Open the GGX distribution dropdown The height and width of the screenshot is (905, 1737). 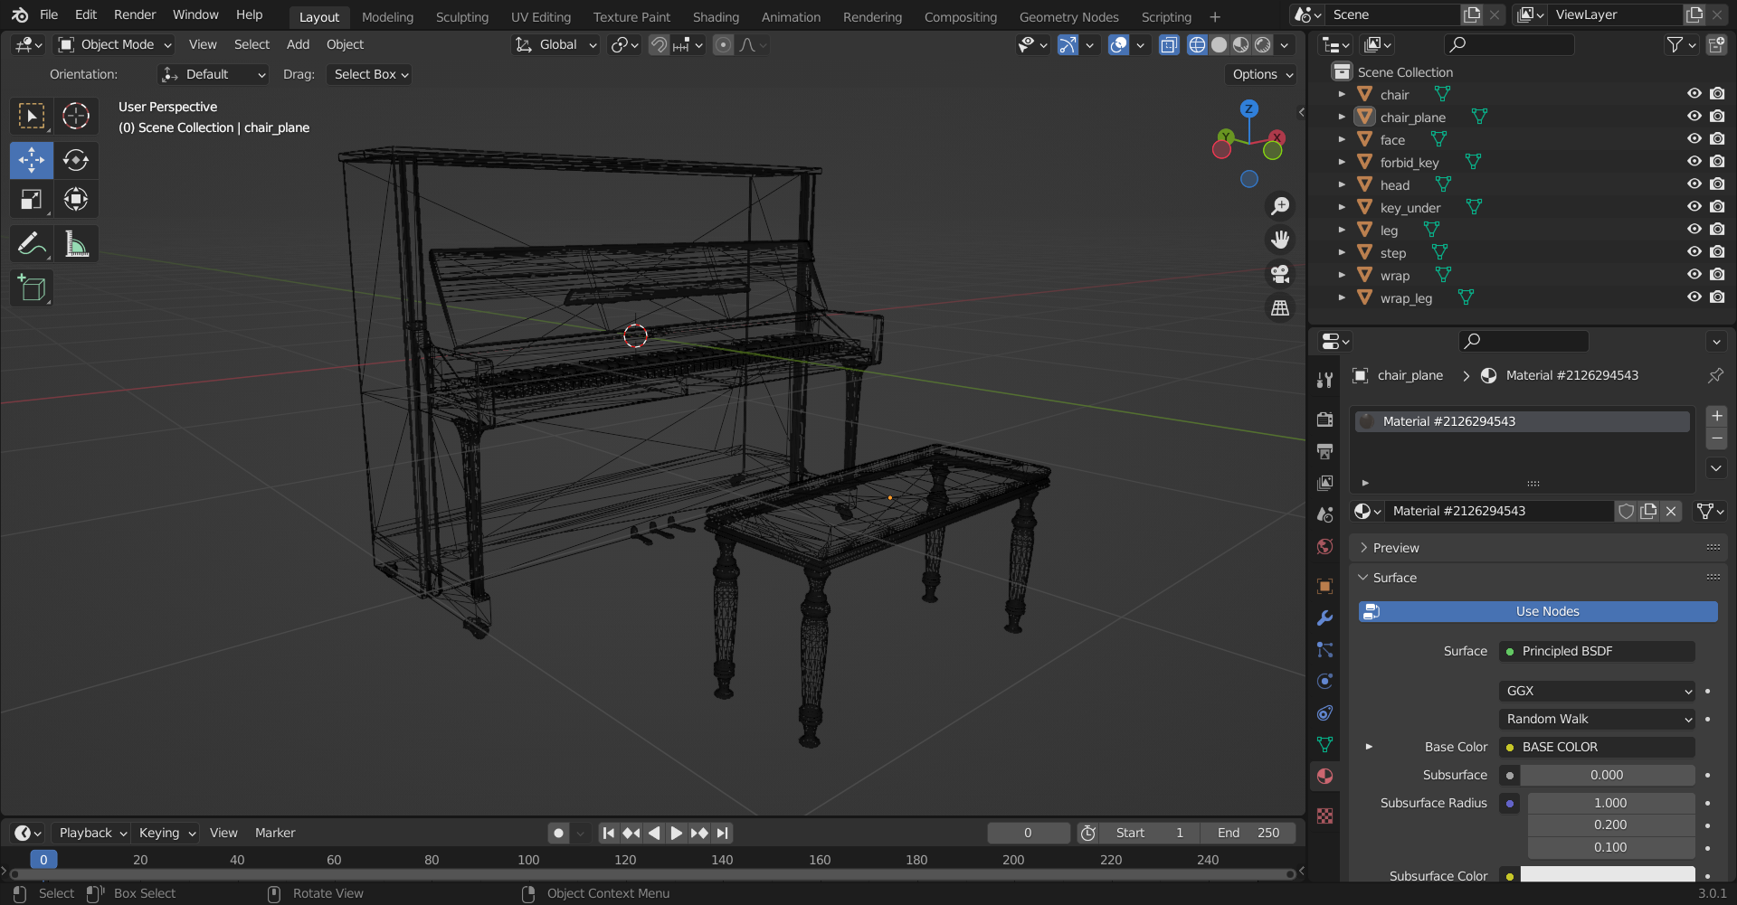pos(1597,691)
